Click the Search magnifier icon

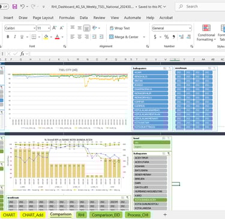tap(181, 7)
